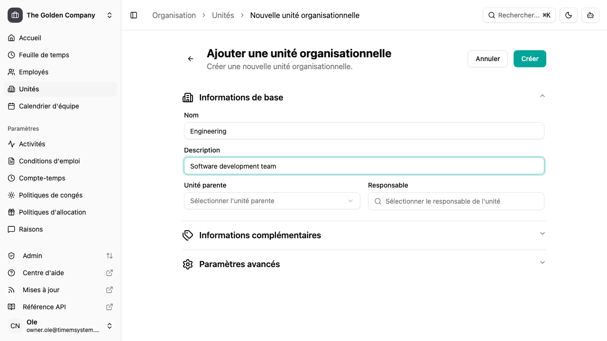Screen dimensions: 607x341
Task: Open the Calendrier d'équipe page
Action: click(x=49, y=106)
